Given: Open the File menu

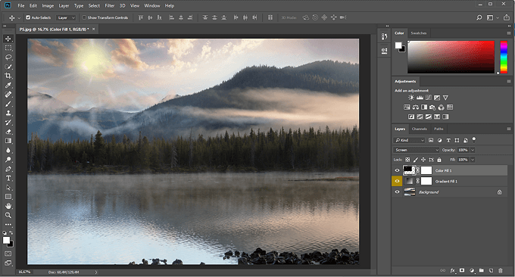Looking at the screenshot, I should pos(21,6).
